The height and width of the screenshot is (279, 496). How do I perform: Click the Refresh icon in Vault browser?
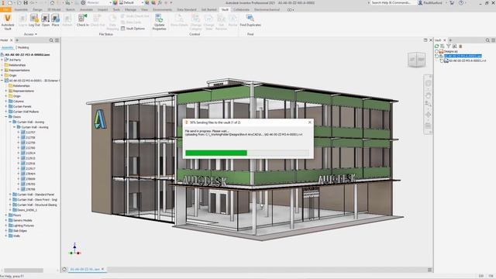pyautogui.click(x=437, y=46)
